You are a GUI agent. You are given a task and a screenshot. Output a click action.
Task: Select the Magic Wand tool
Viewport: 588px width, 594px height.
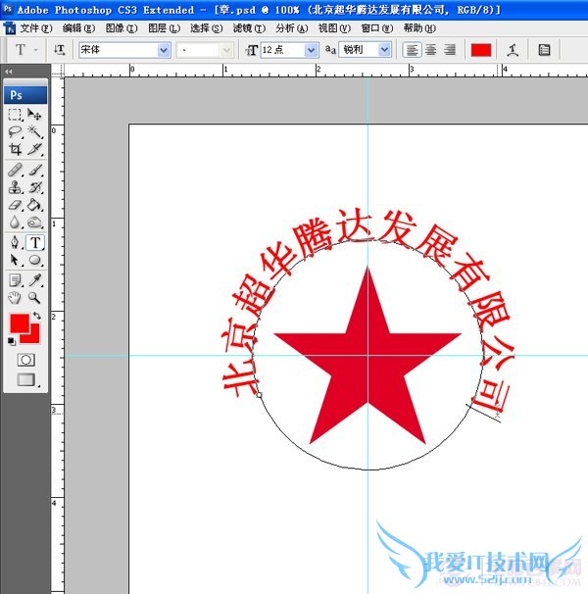coord(35,131)
